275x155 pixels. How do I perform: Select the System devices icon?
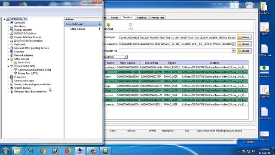(x=12, y=88)
